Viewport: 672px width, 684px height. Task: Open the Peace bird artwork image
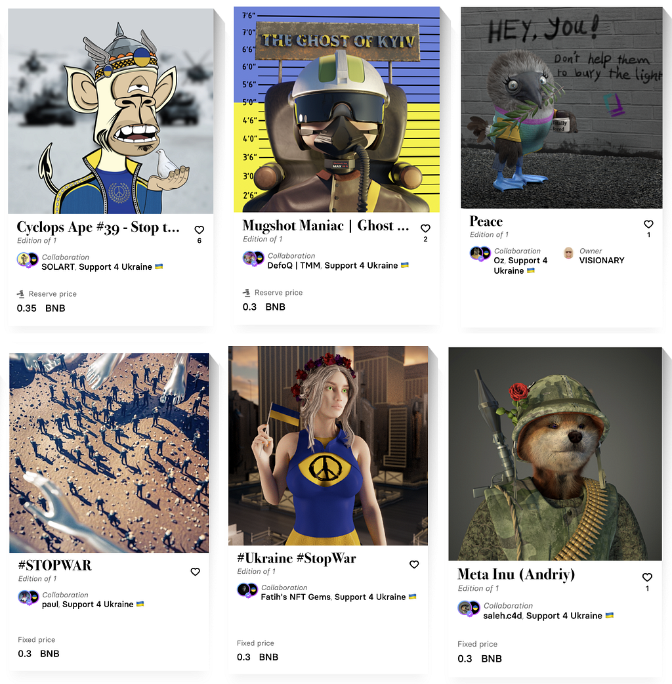(x=562, y=108)
